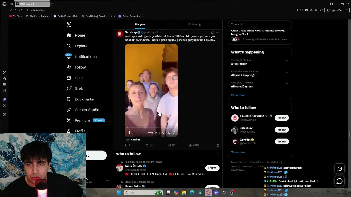Image resolution: width=351 pixels, height=197 pixels.
Task: Open Opera sidebar history clock
Action: [4, 115]
